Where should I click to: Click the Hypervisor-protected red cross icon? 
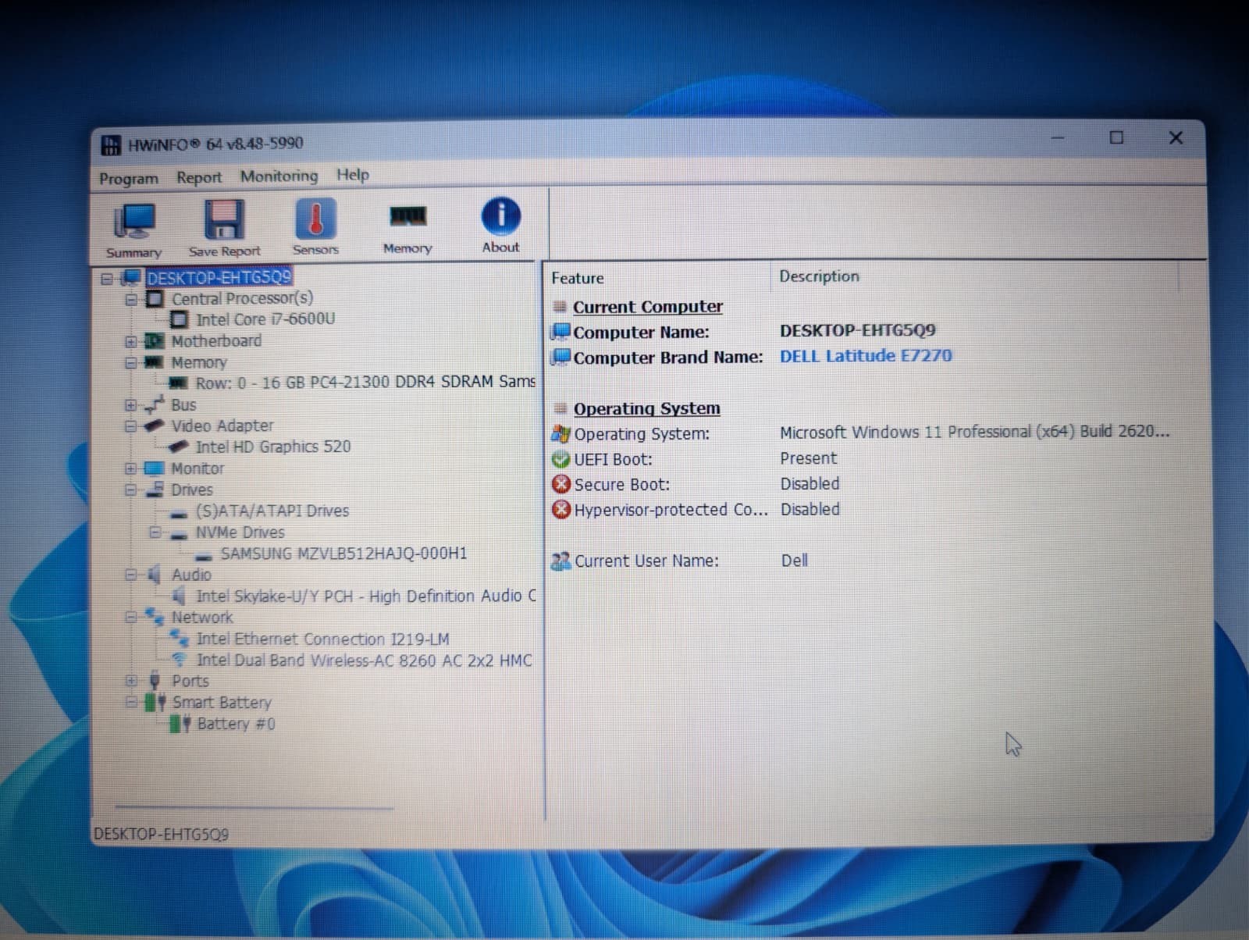(560, 510)
